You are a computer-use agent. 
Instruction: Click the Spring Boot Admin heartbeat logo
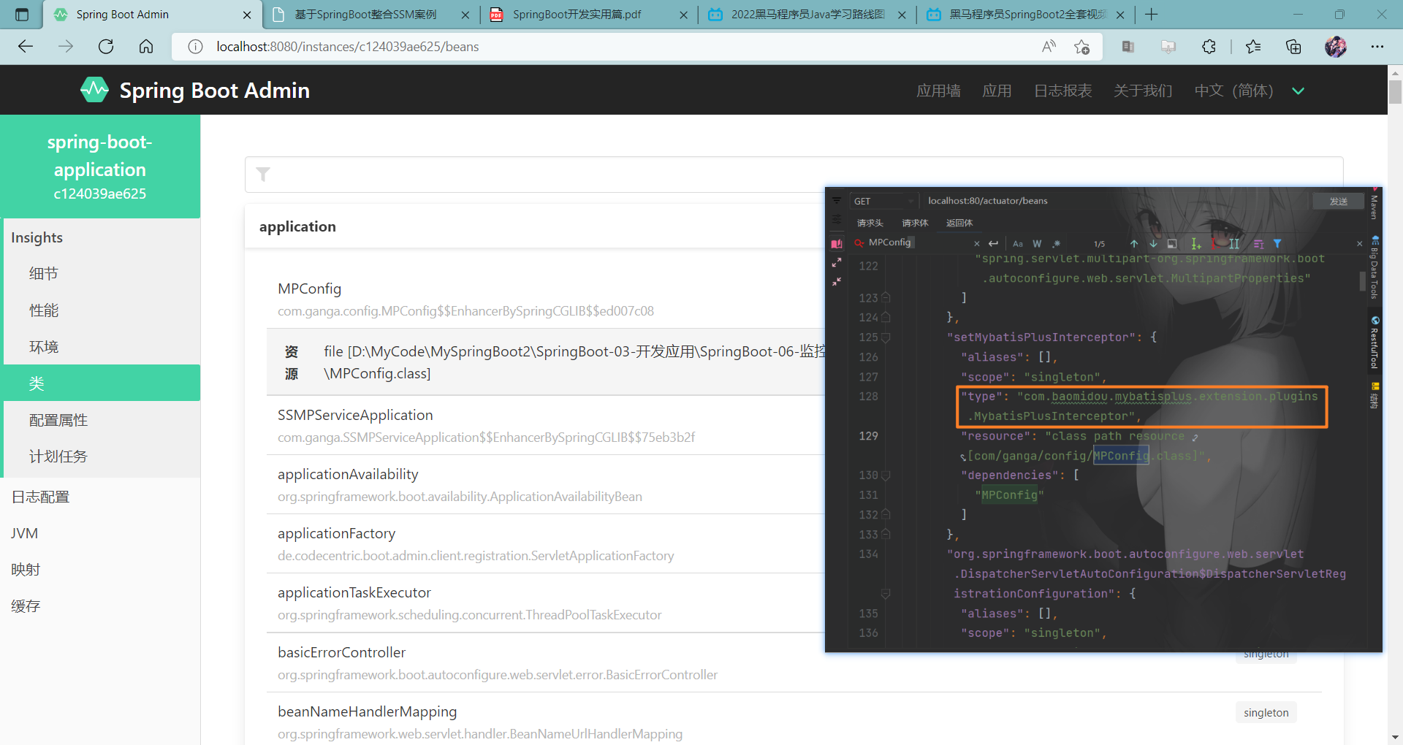pyautogui.click(x=94, y=90)
